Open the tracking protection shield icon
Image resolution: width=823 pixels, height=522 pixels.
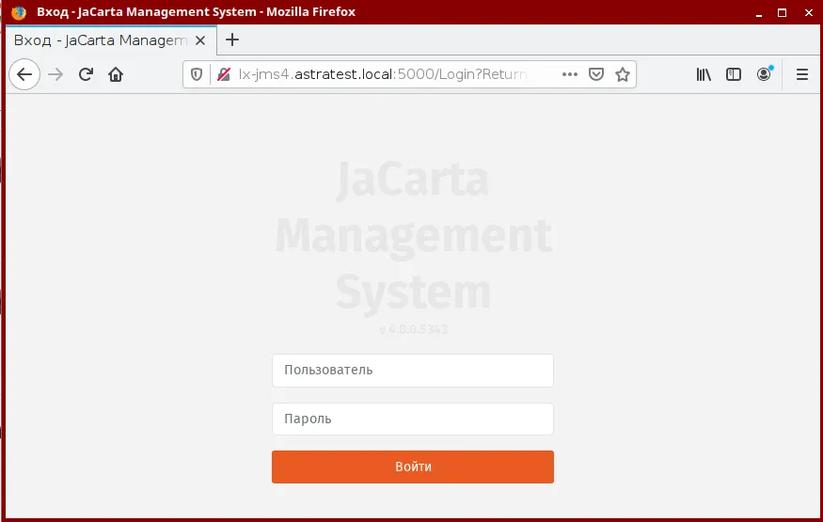coord(197,74)
